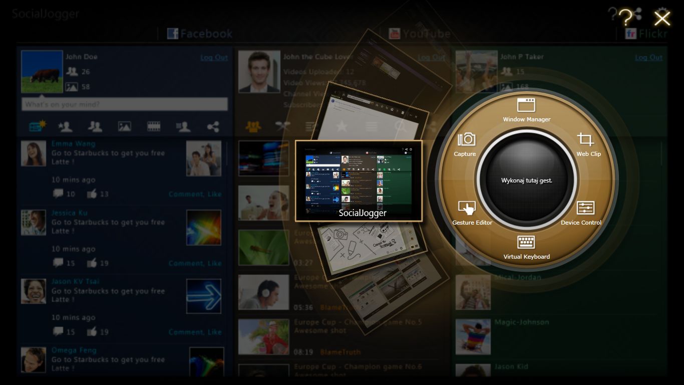
Task: Click Log Out next to John Doe
Action: click(214, 57)
